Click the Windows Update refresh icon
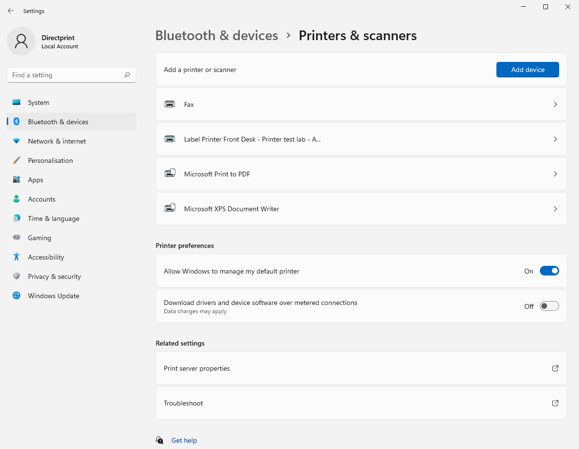 tap(16, 295)
